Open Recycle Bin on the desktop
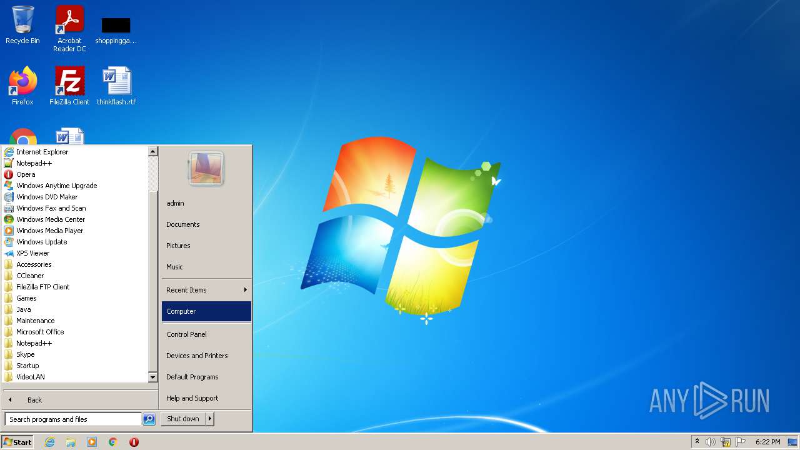 point(22,25)
